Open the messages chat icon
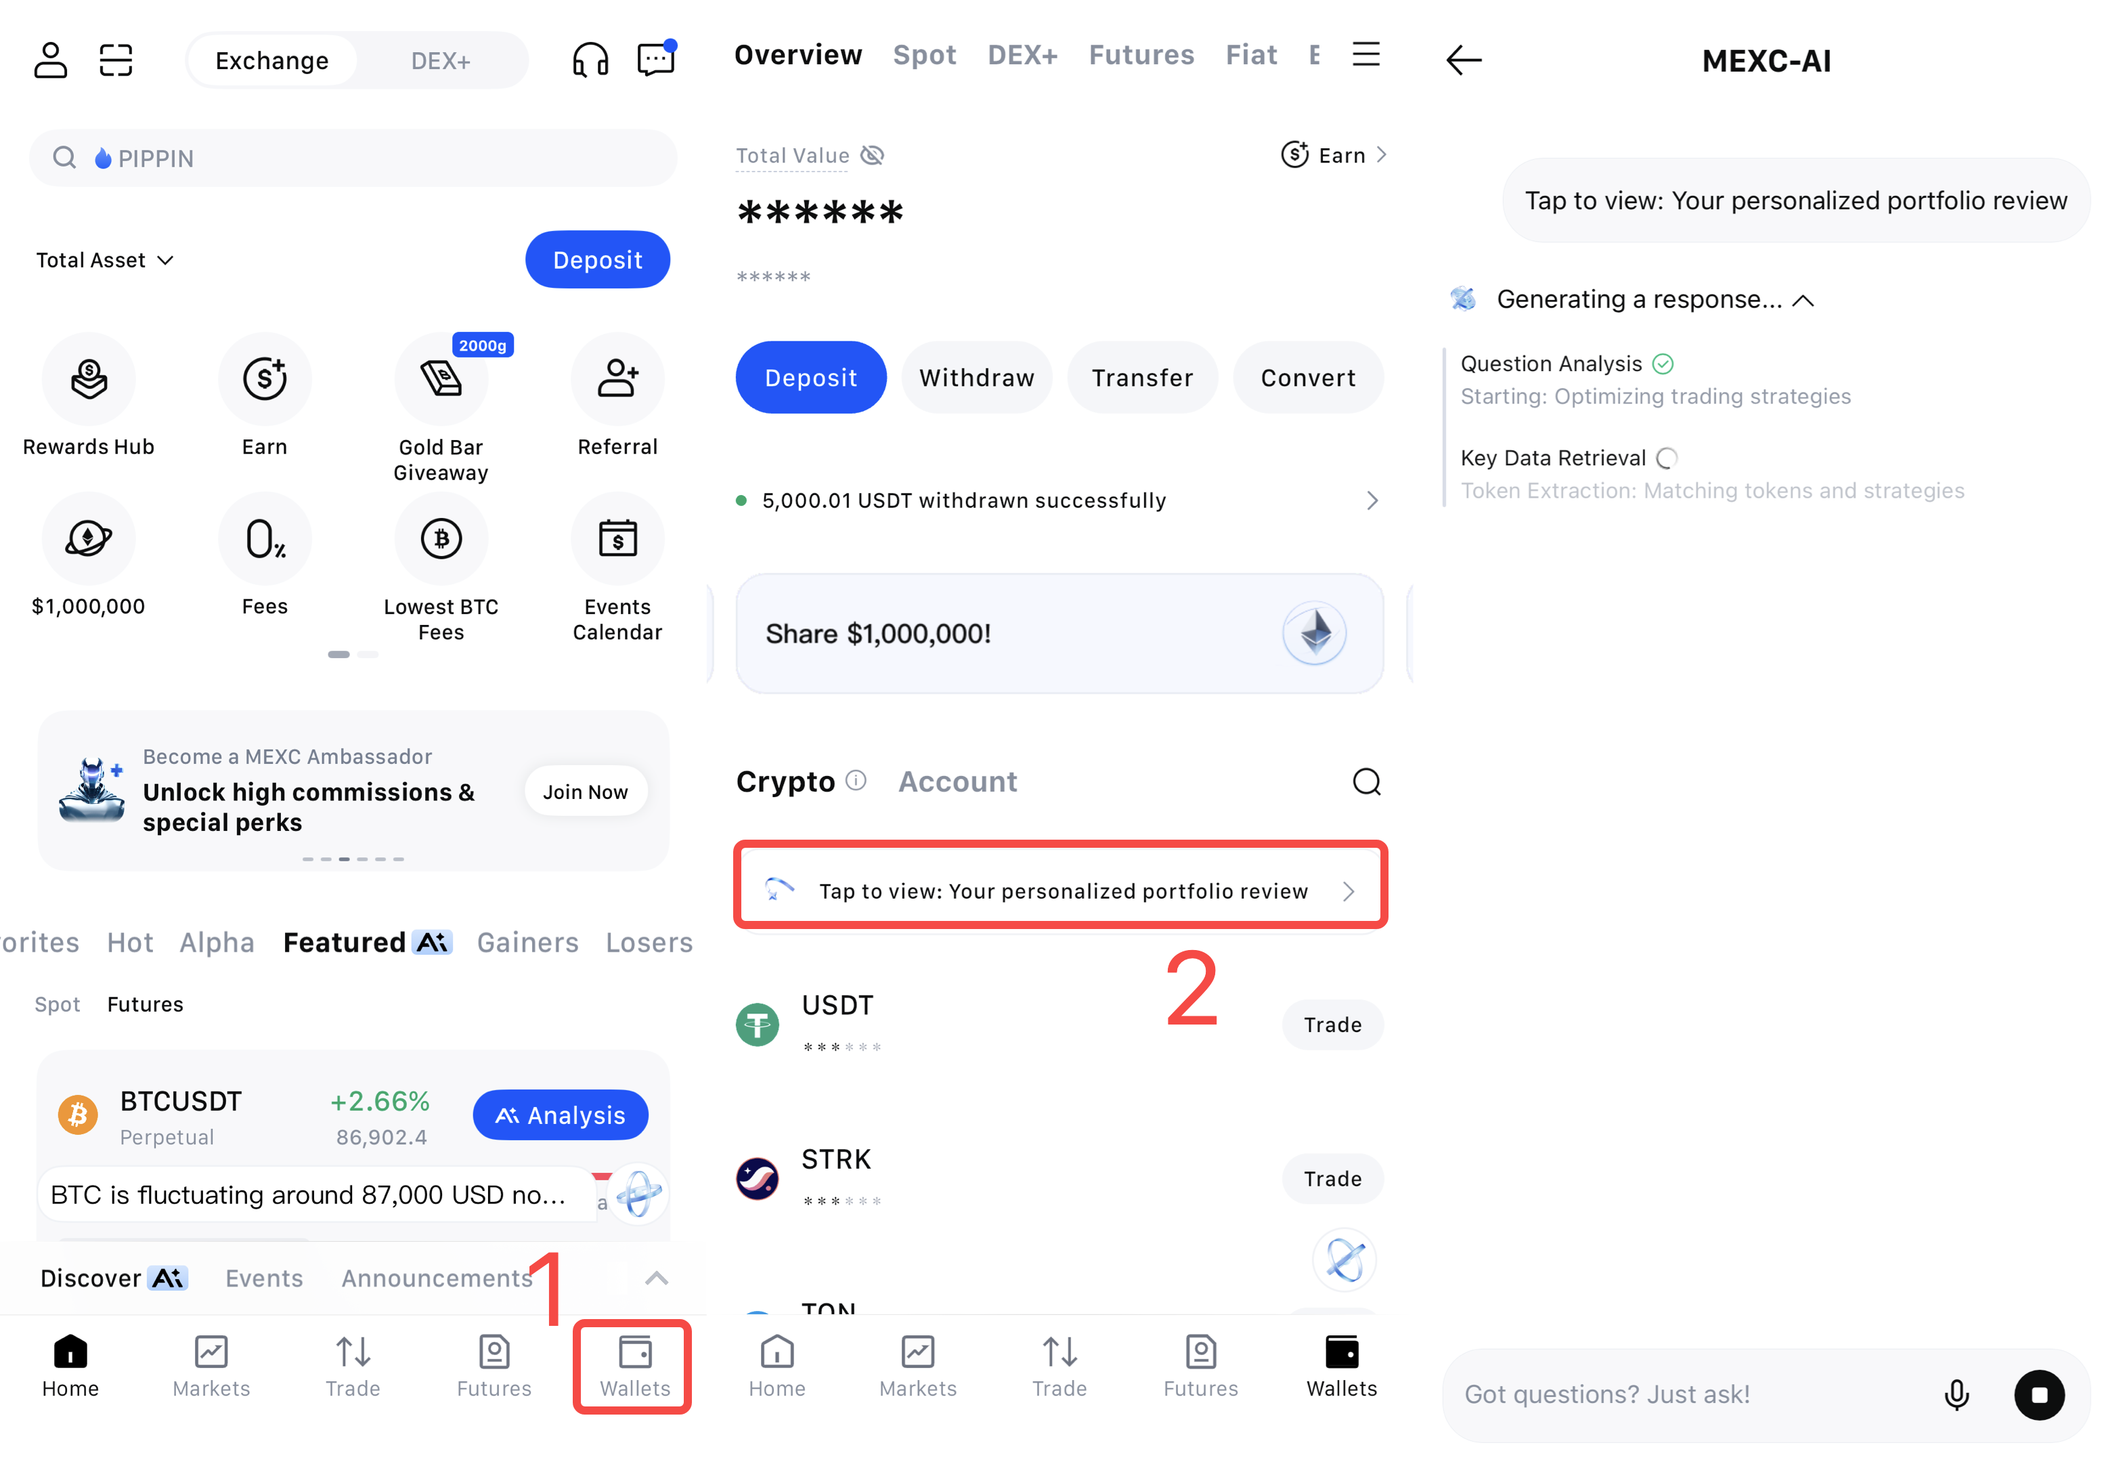This screenshot has width=2119, height=1464. [657, 60]
